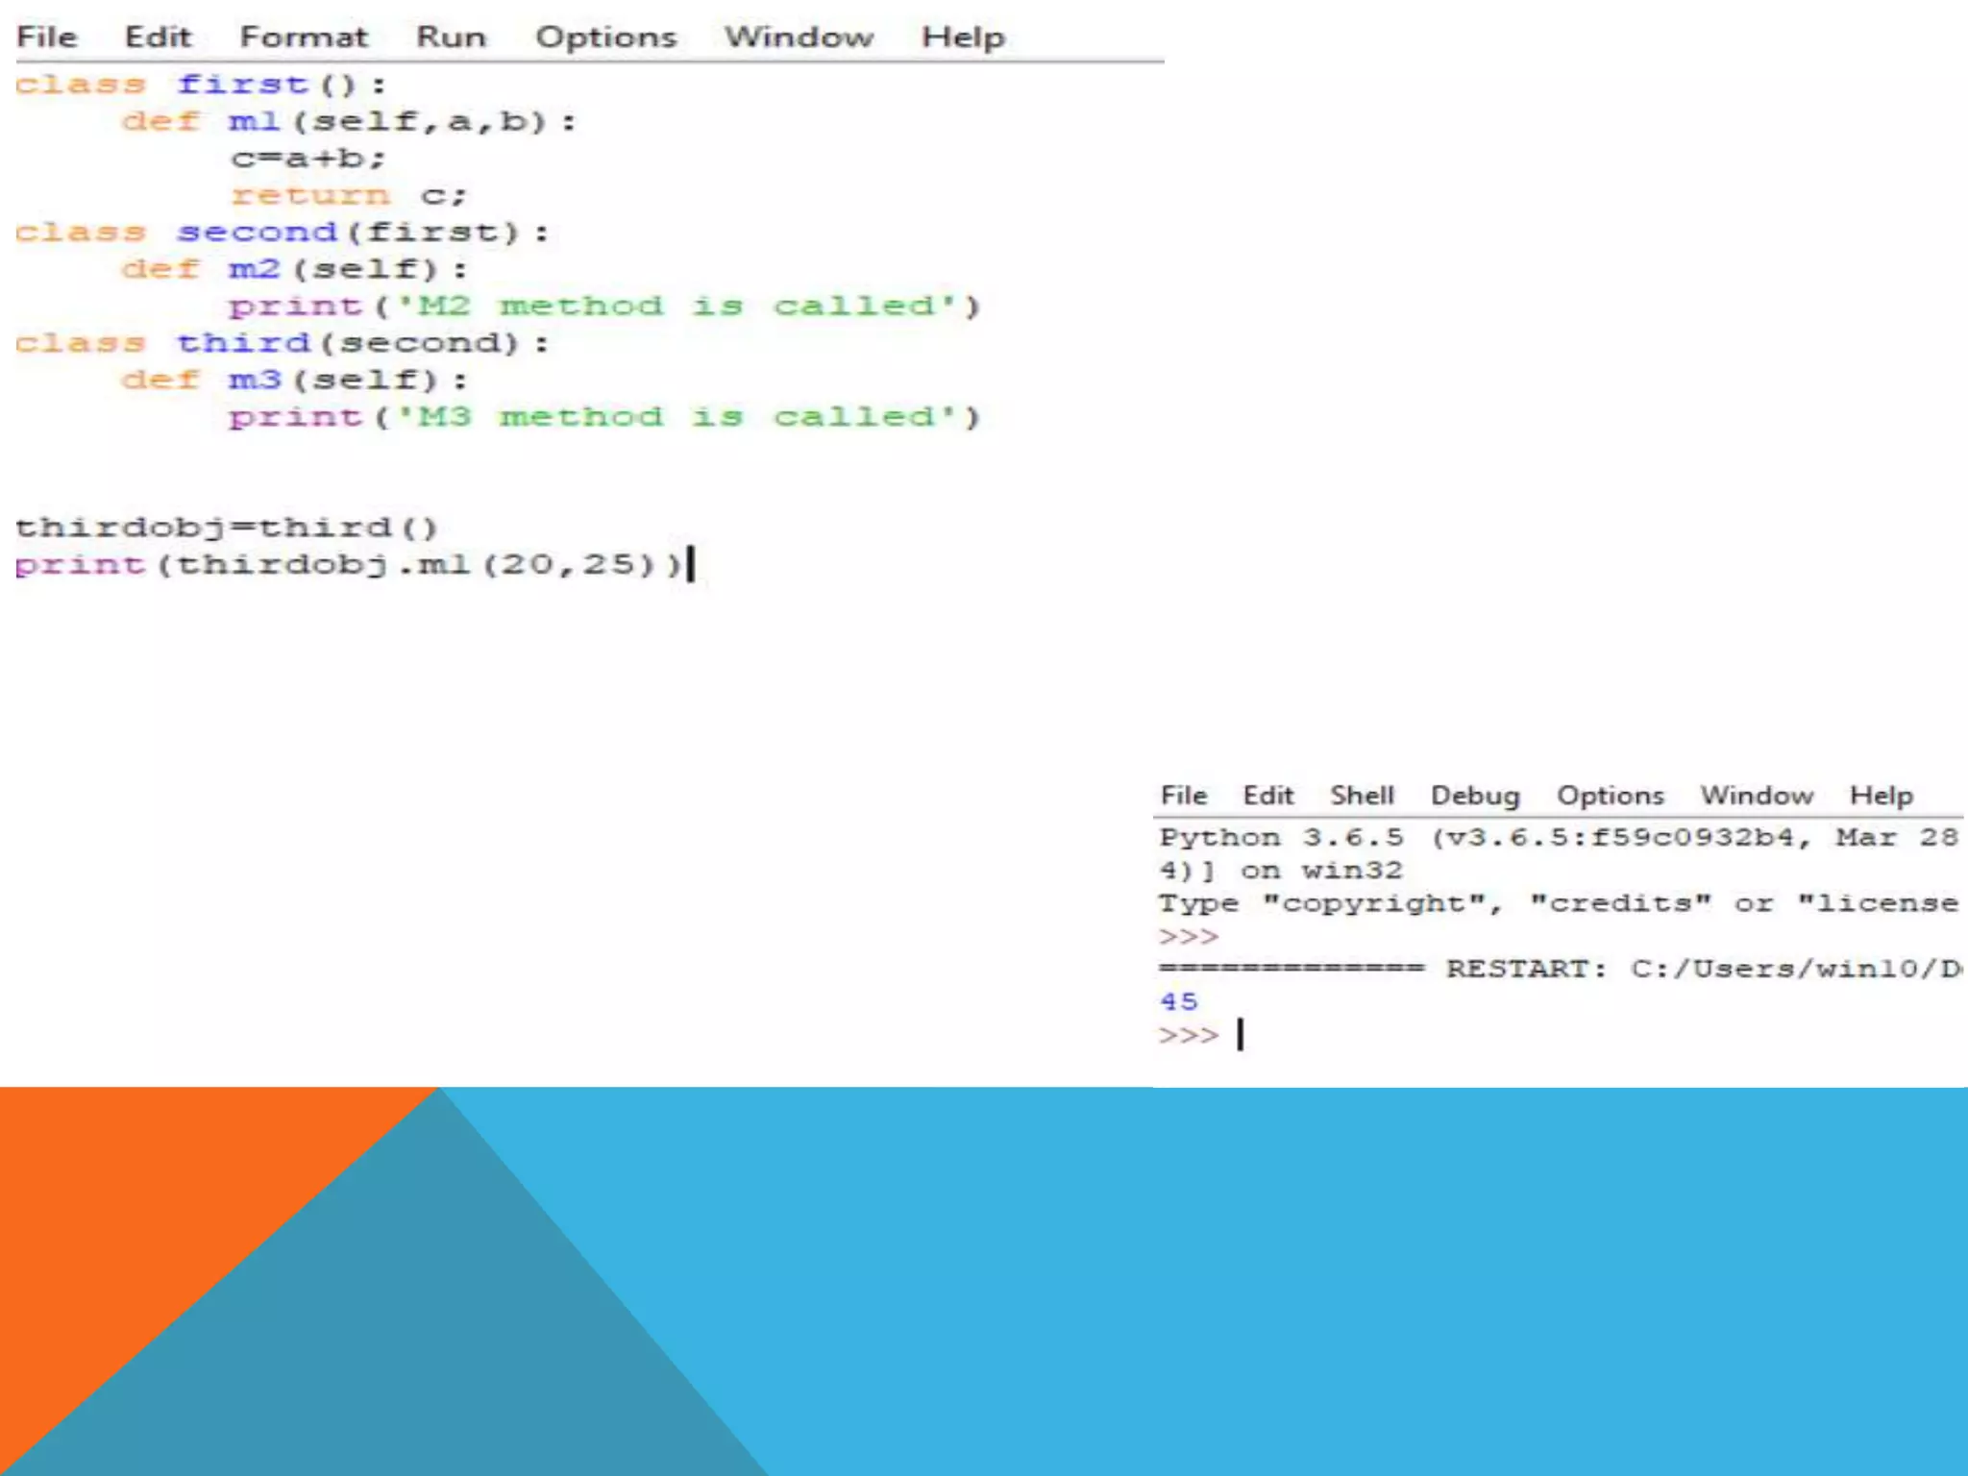Open the Shell menu

[x=1362, y=796]
